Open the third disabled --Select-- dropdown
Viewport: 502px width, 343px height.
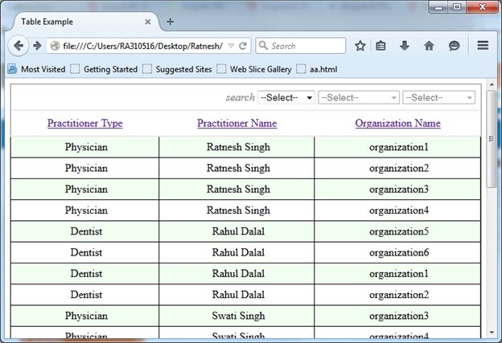(438, 97)
